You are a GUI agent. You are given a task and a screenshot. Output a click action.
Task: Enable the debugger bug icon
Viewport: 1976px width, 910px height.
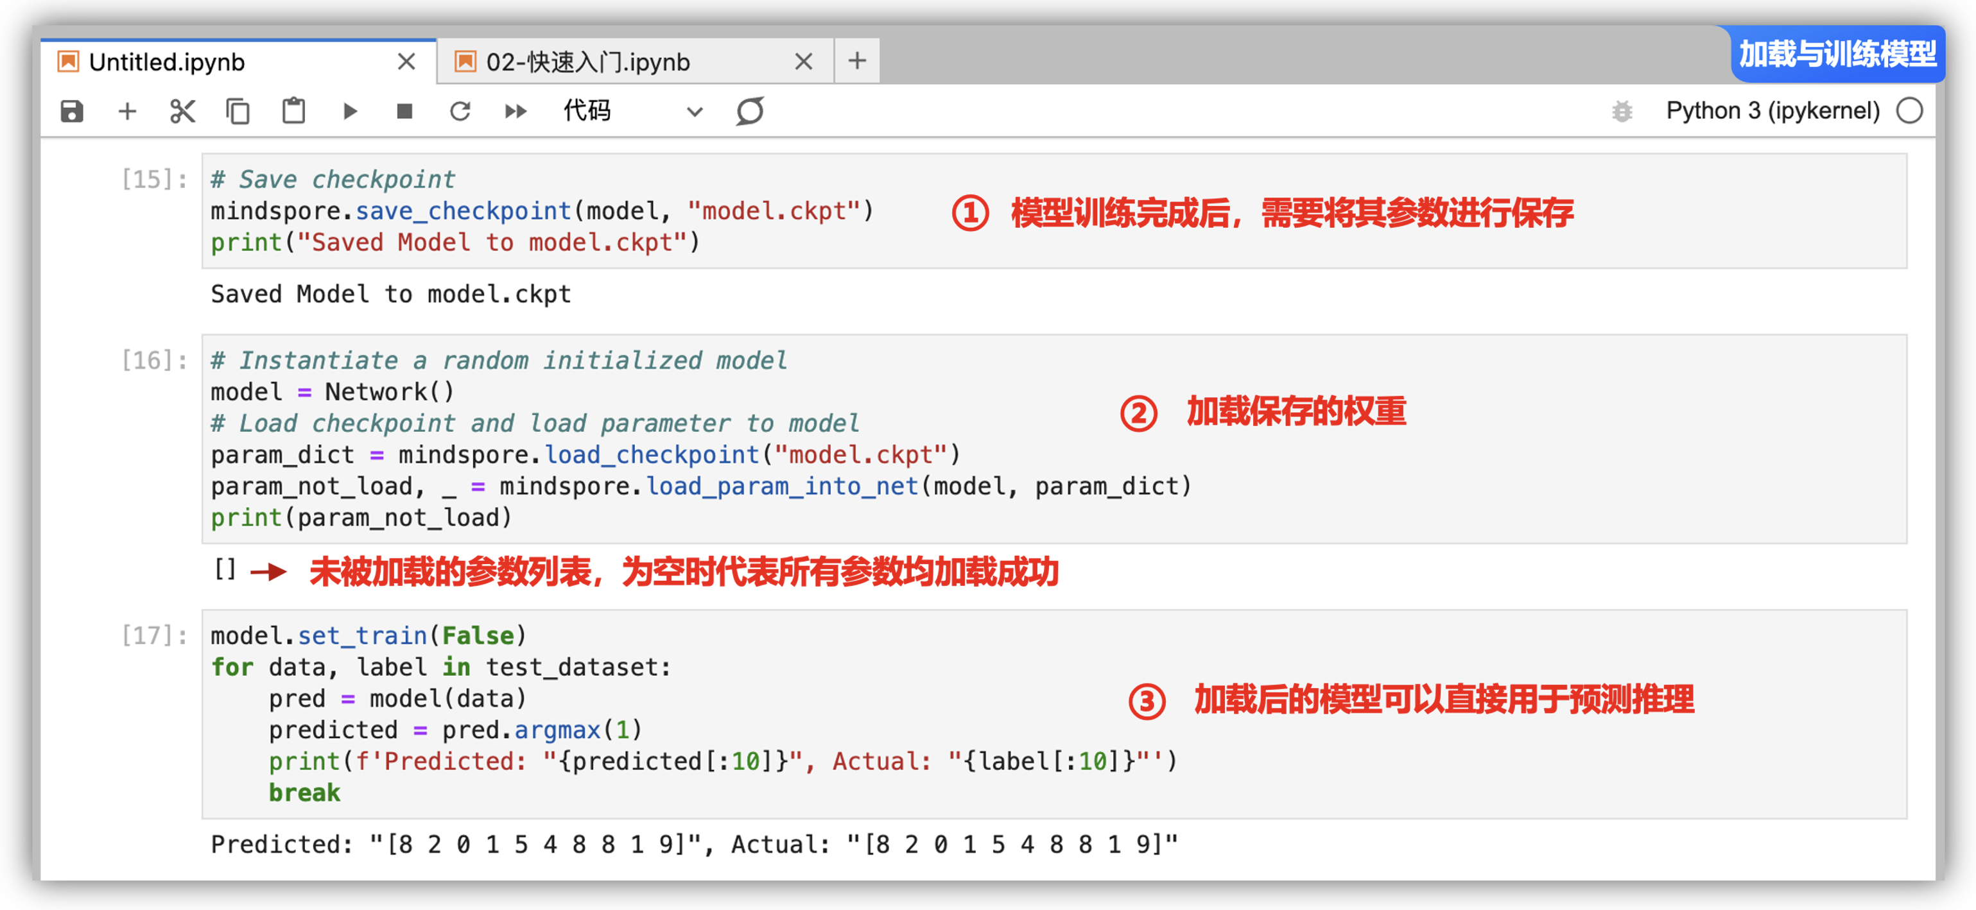click(1622, 111)
